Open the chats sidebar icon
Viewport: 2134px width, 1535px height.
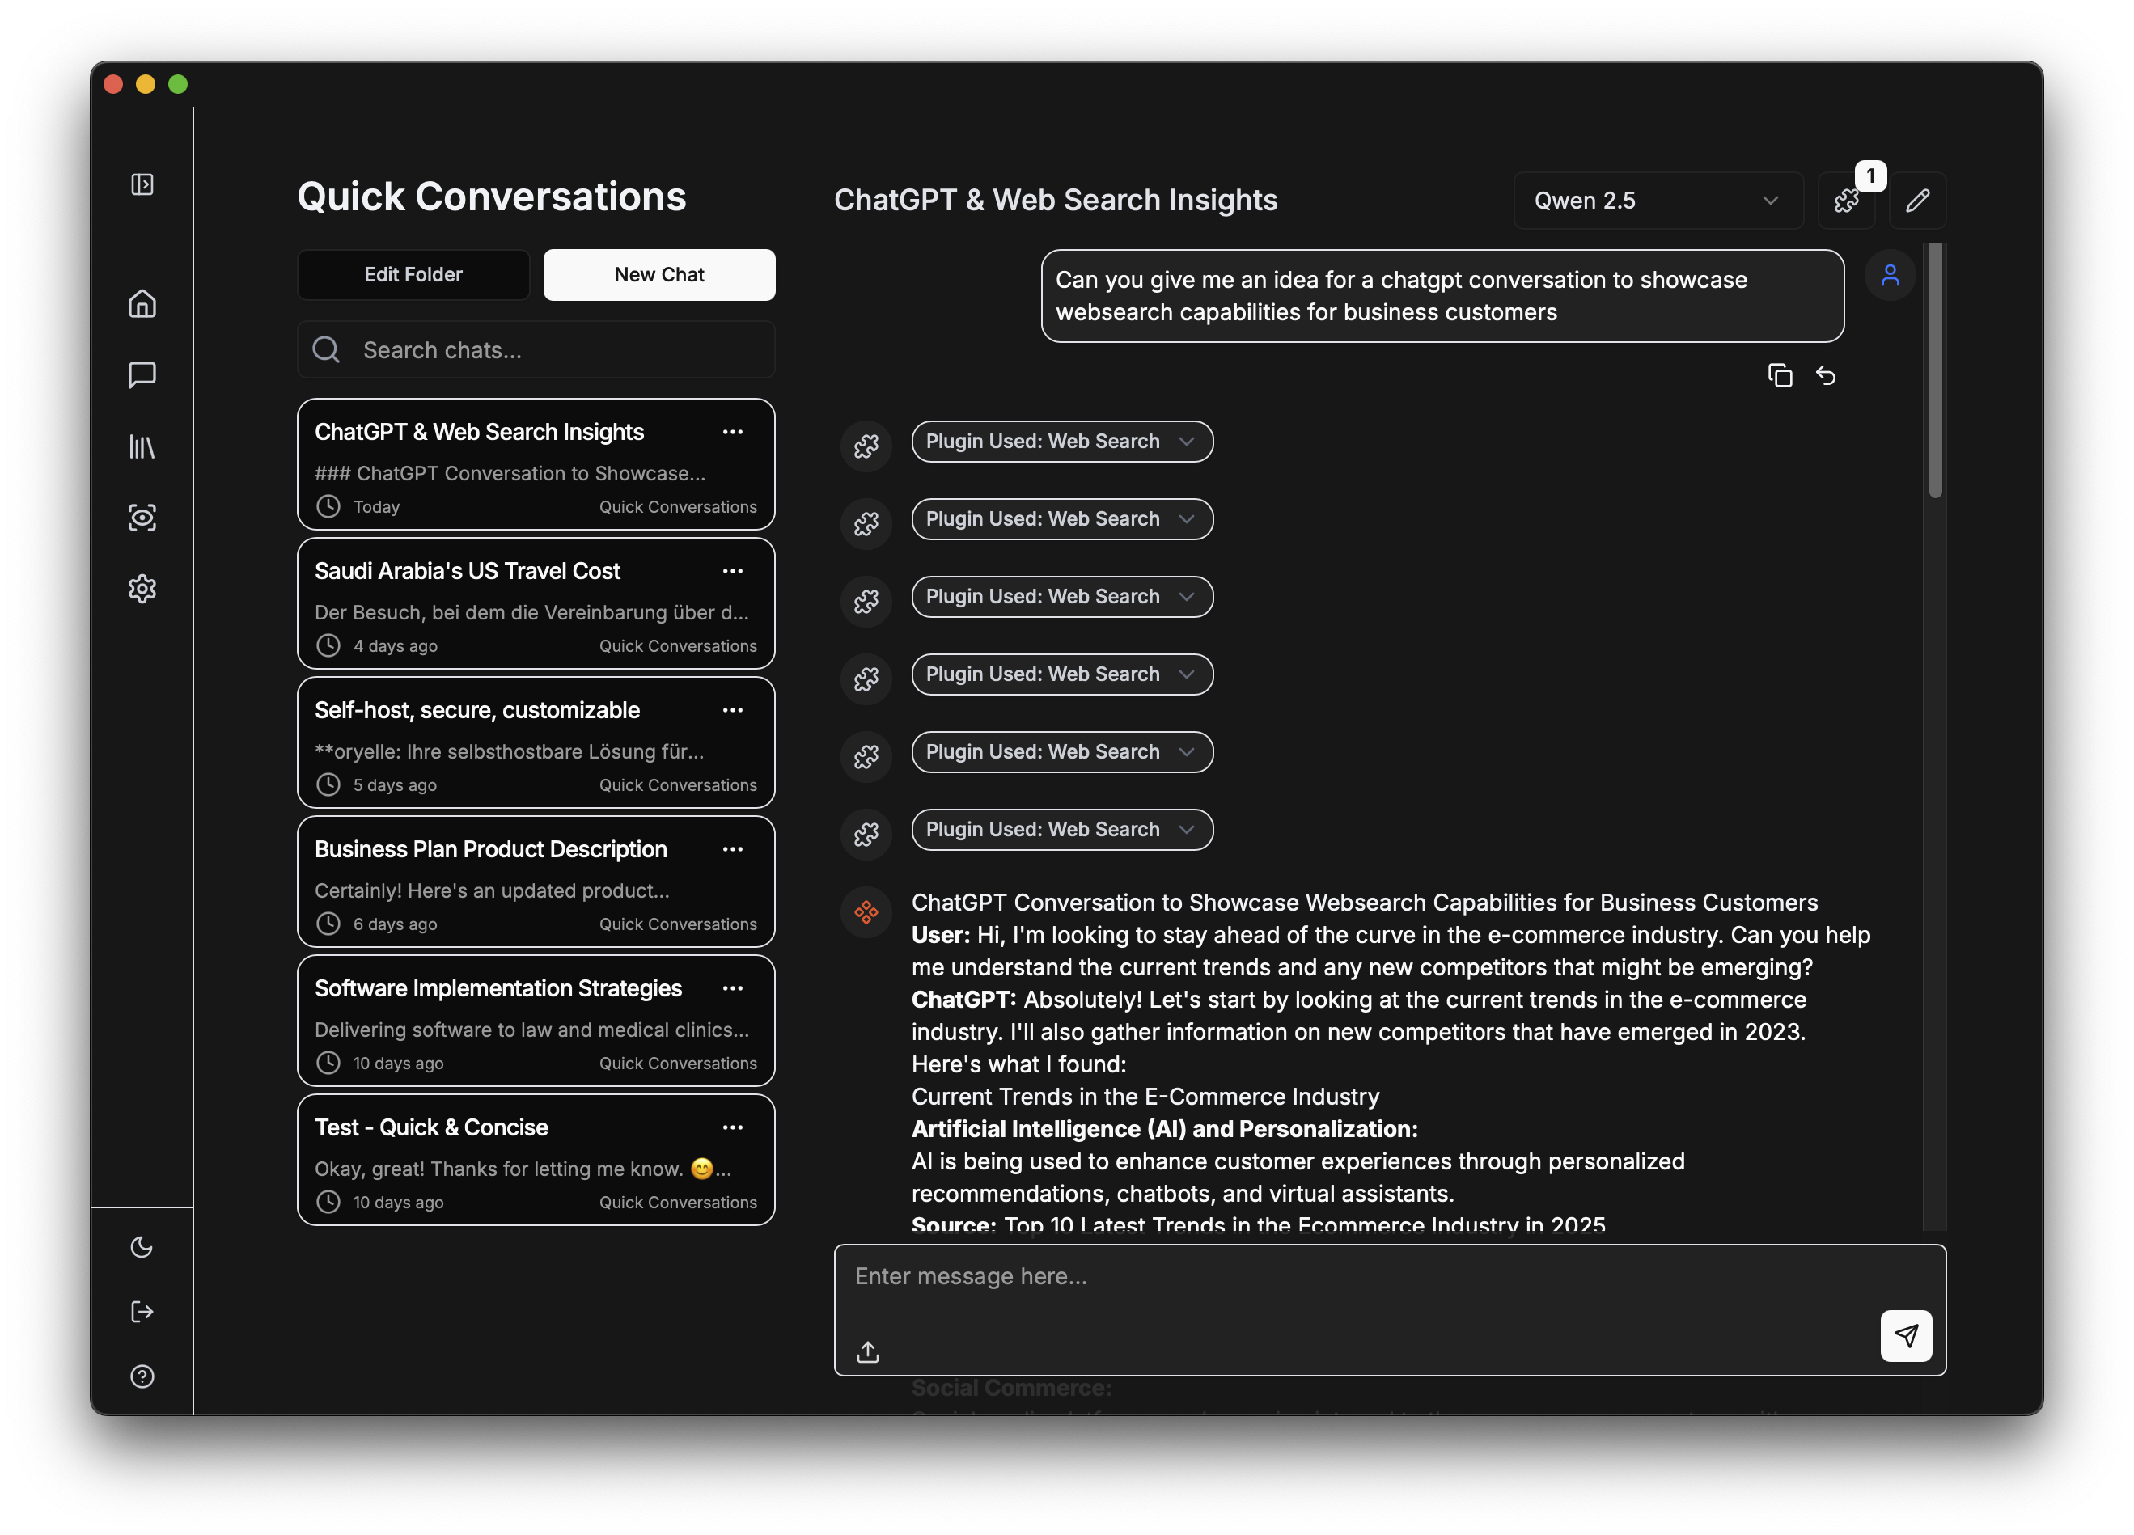click(142, 374)
